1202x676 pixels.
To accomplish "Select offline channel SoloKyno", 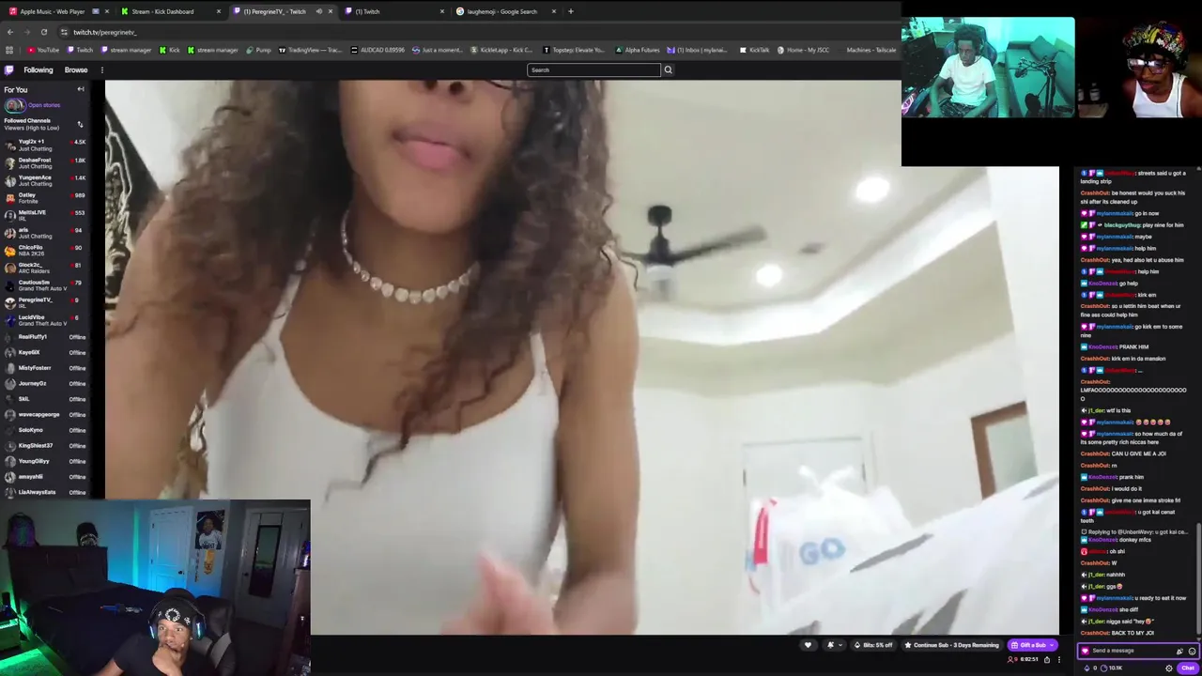I will click(x=44, y=430).
